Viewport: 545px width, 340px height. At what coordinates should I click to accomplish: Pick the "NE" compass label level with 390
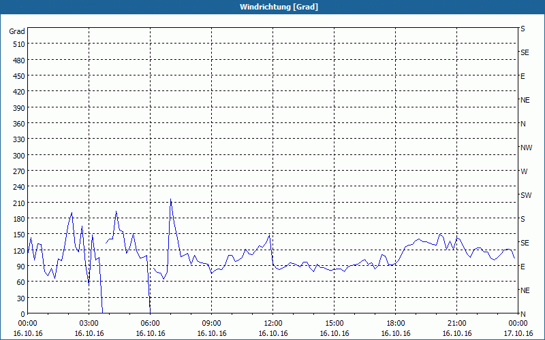525,100
